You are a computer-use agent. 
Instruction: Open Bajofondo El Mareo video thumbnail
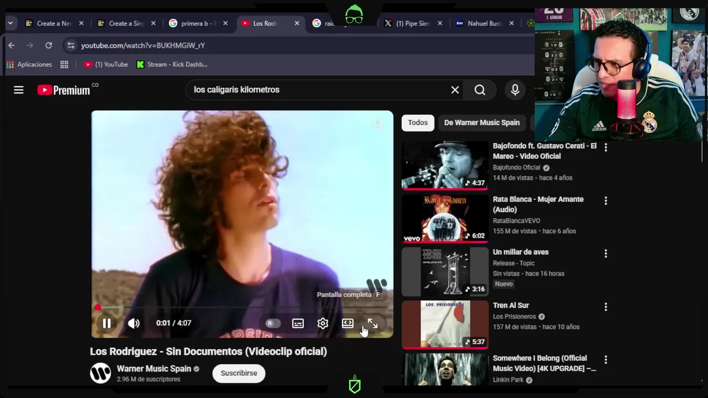pyautogui.click(x=445, y=165)
